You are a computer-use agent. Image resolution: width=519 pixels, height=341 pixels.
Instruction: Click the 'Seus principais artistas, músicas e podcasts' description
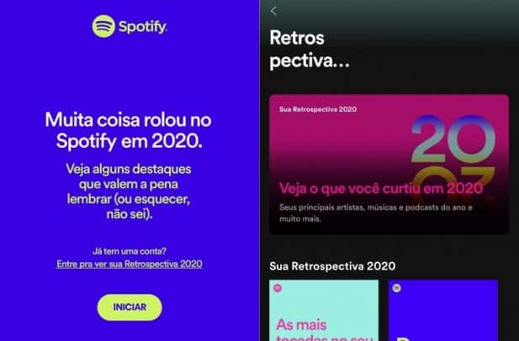coord(375,213)
